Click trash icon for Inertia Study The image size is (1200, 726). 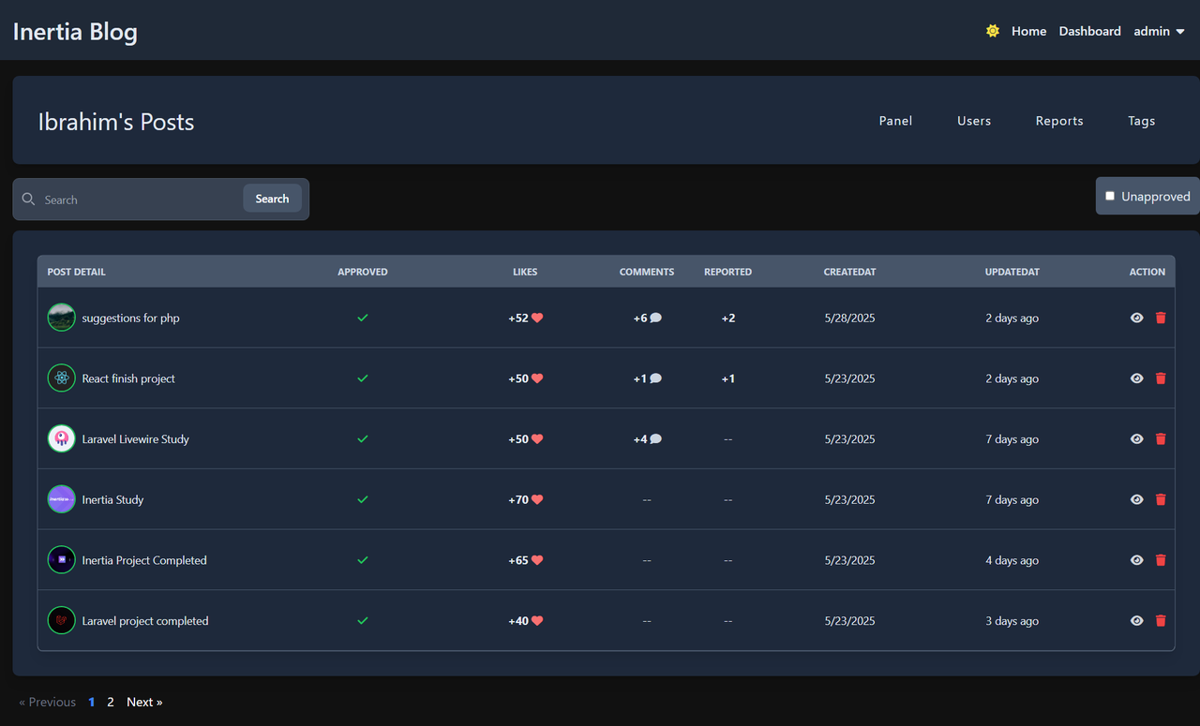click(x=1161, y=499)
